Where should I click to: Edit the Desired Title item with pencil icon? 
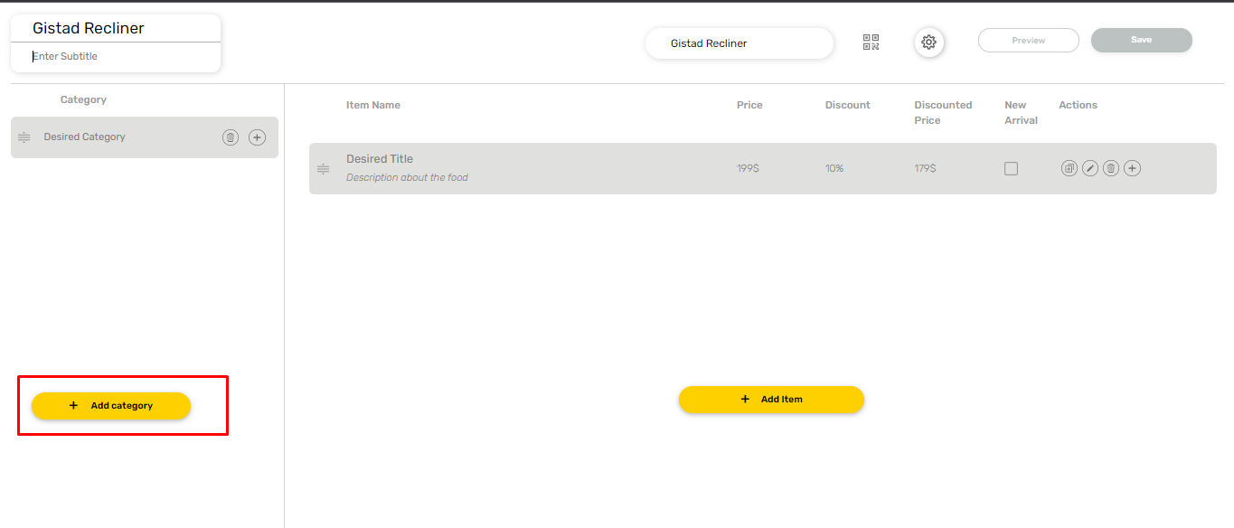pos(1090,168)
